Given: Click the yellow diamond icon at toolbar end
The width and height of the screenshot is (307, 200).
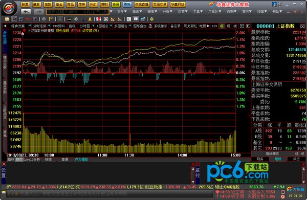Looking at the screenshot, I should pos(151,19).
